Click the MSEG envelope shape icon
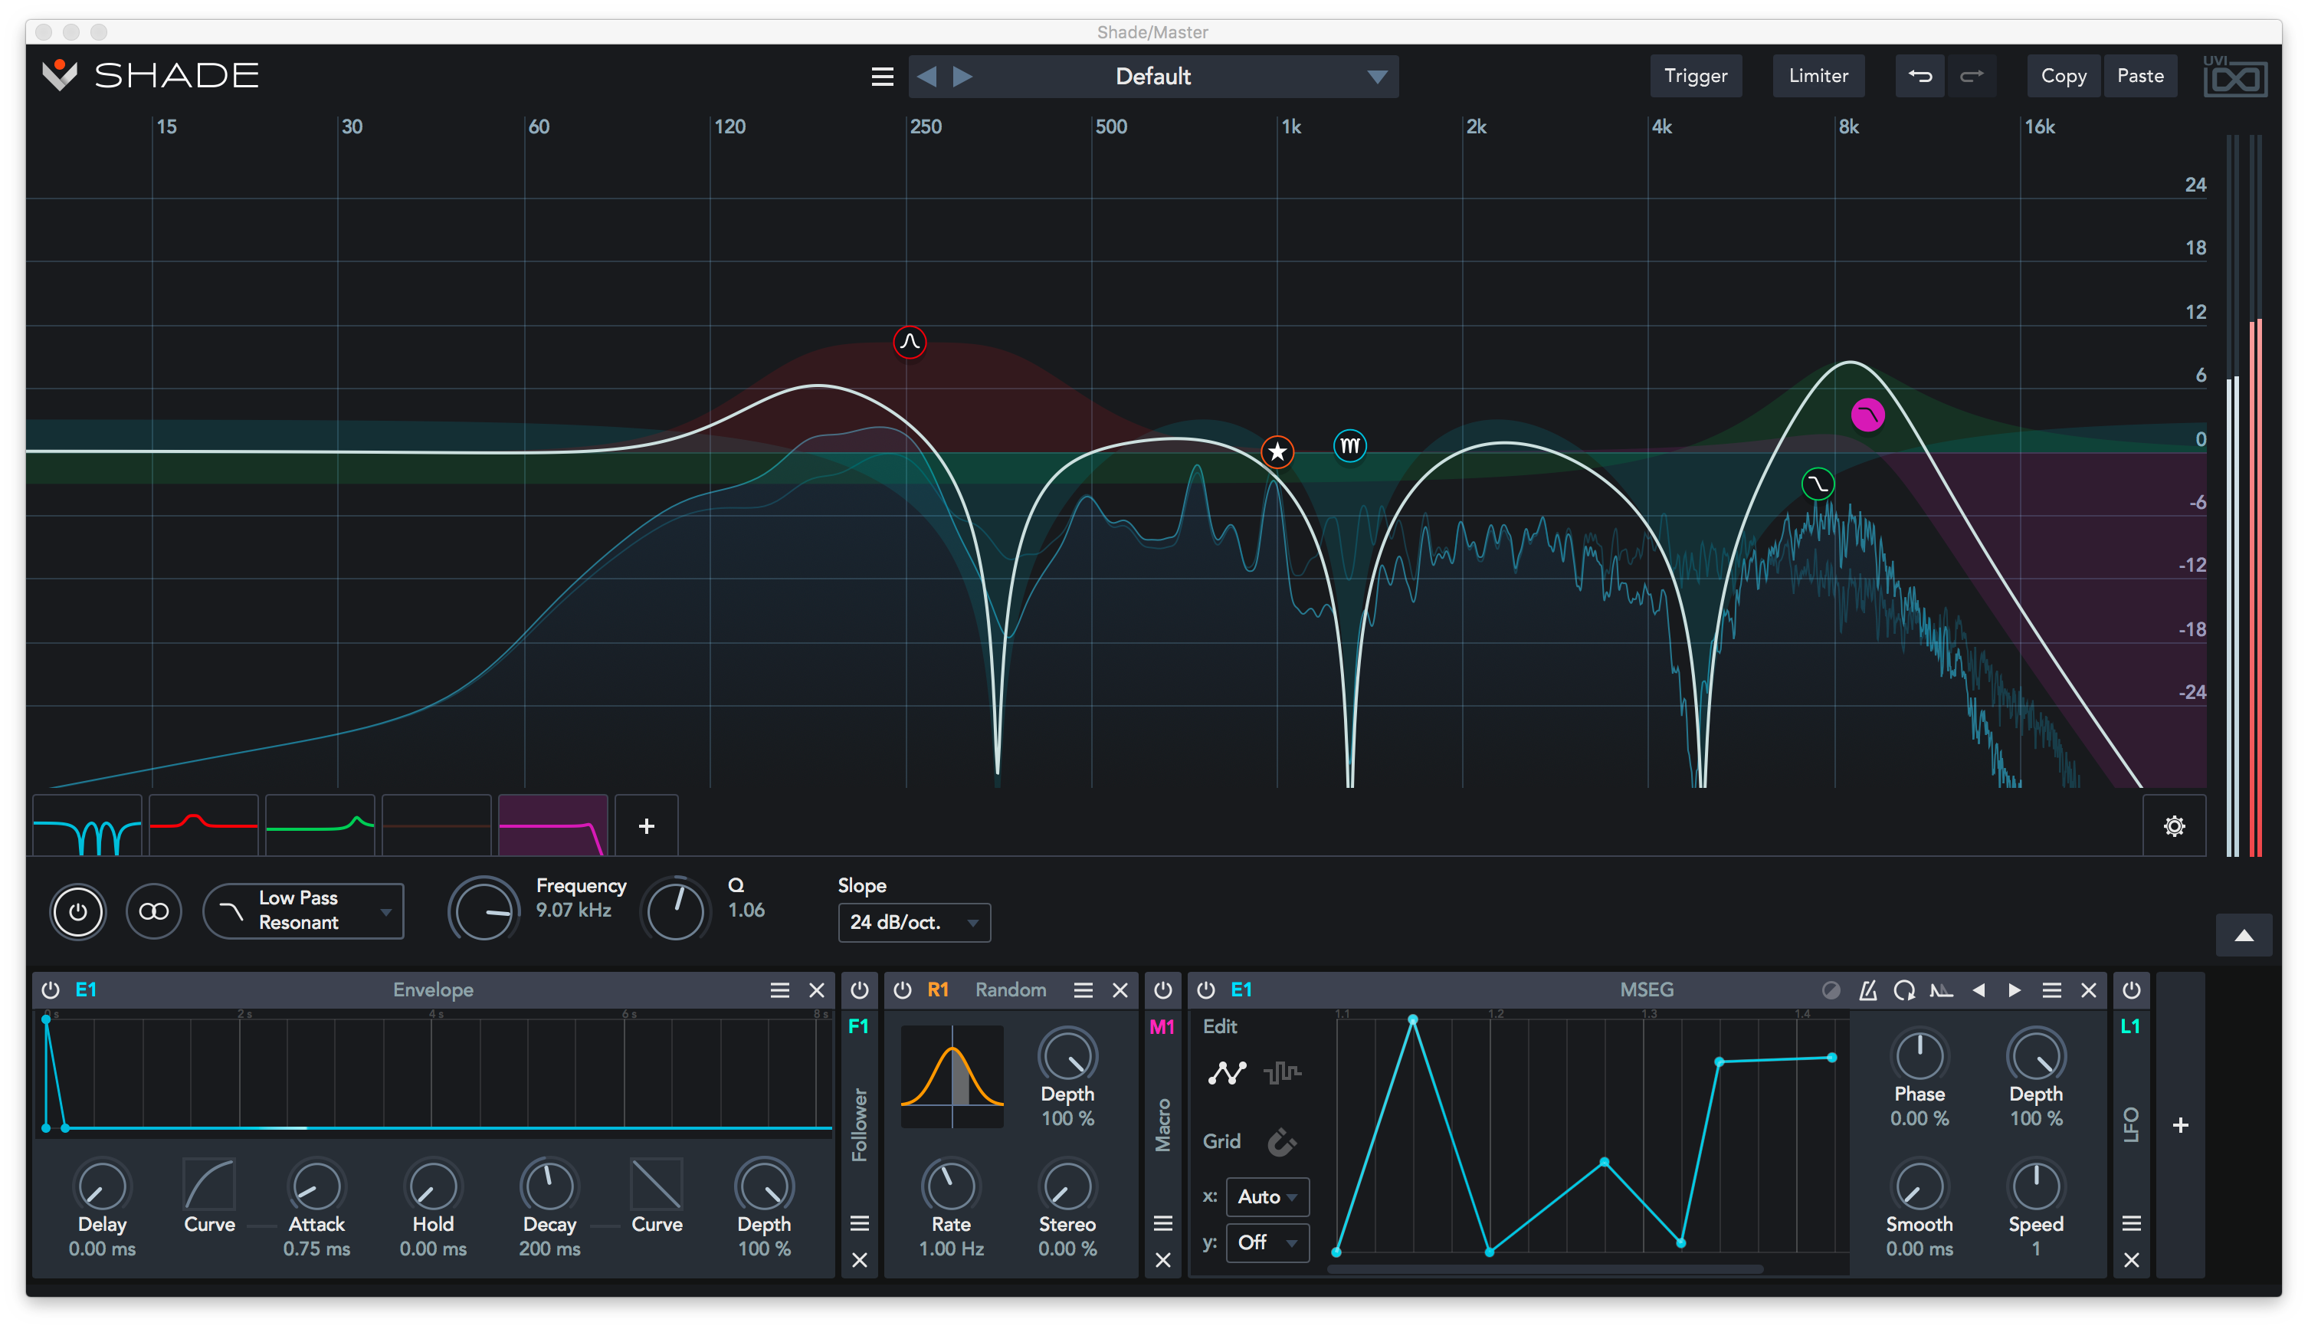This screenshot has width=2308, height=1329. pos(1941,990)
